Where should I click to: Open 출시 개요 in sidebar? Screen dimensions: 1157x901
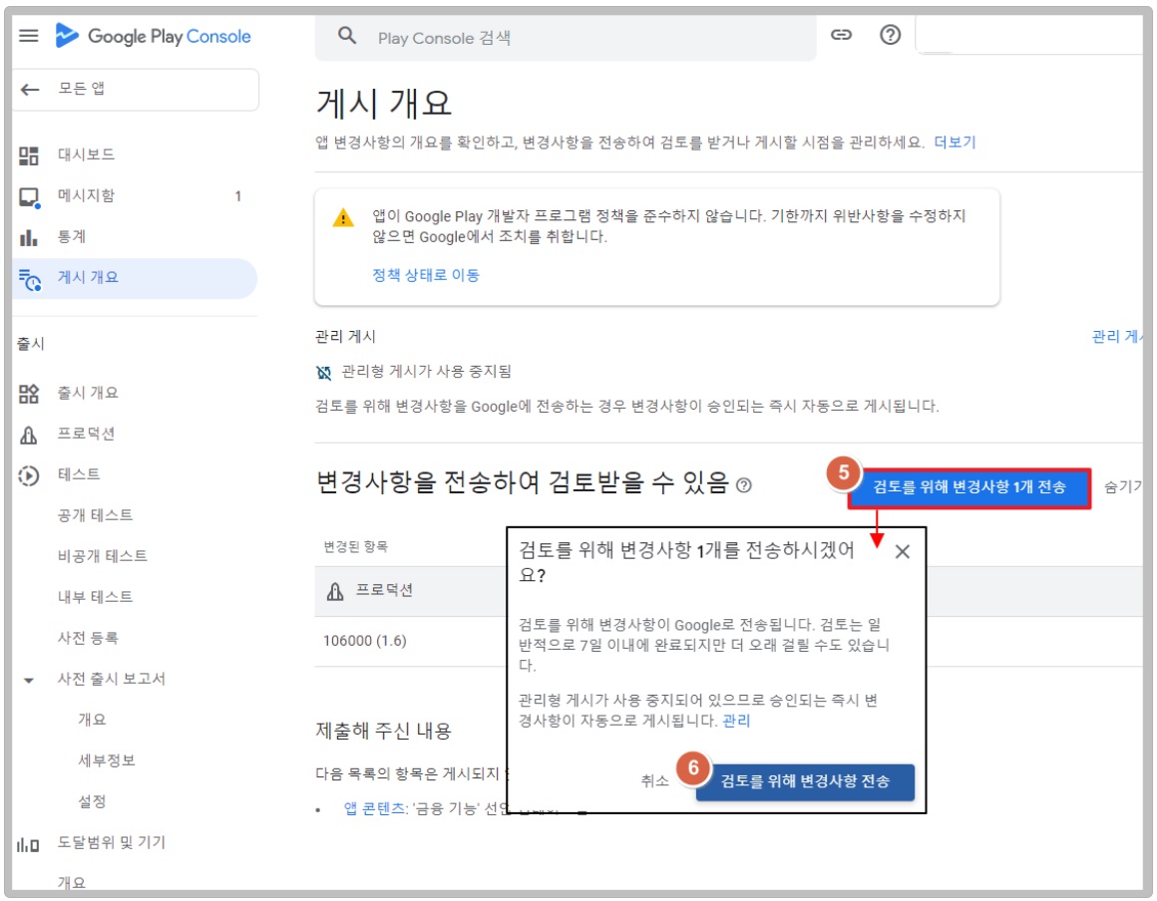[88, 393]
